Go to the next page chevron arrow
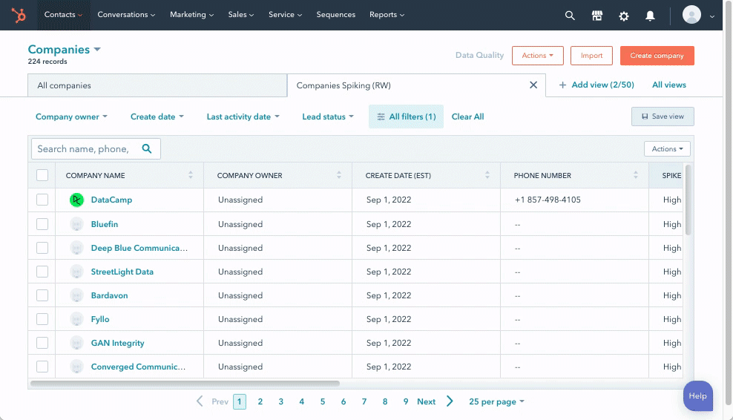This screenshot has height=420, width=733. (450, 401)
